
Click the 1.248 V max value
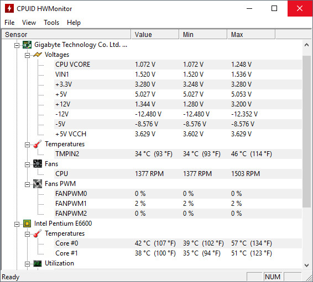point(241,65)
